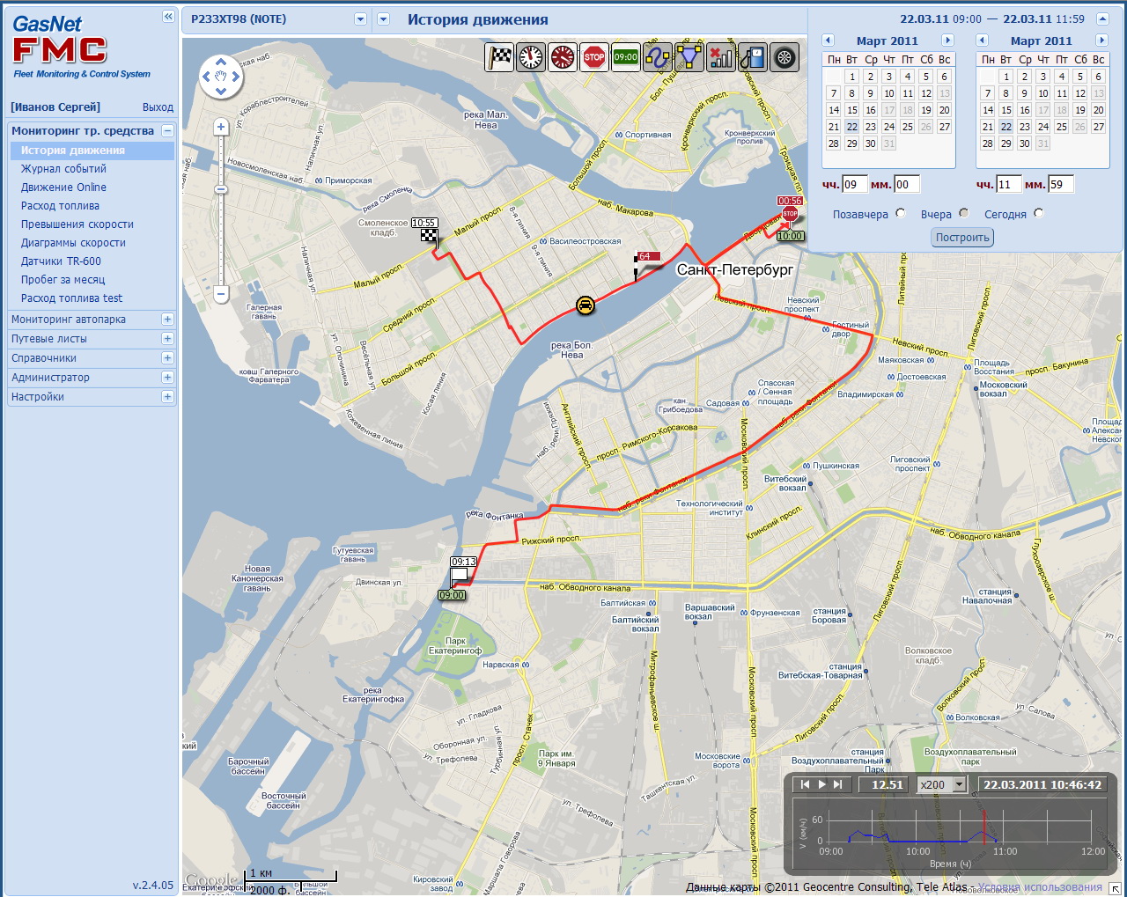Toggle the route curve toolbar icon
This screenshot has width=1127, height=897.
658,57
